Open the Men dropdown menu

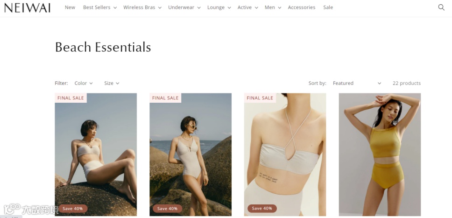(x=273, y=7)
